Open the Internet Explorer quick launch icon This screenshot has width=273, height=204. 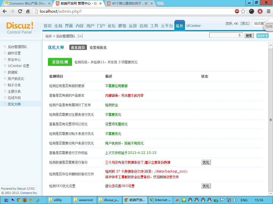point(37,200)
